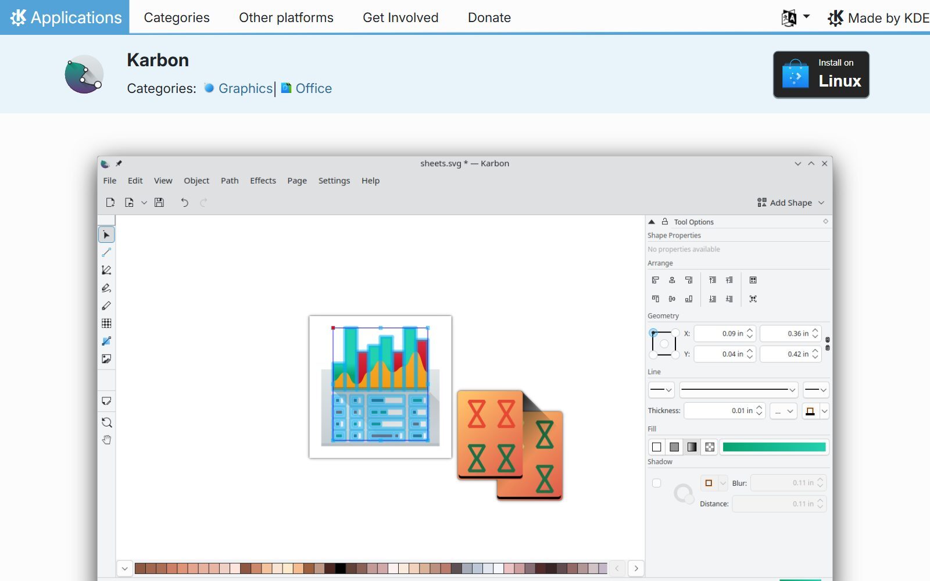Click the Save toolbar icon

pos(159,202)
